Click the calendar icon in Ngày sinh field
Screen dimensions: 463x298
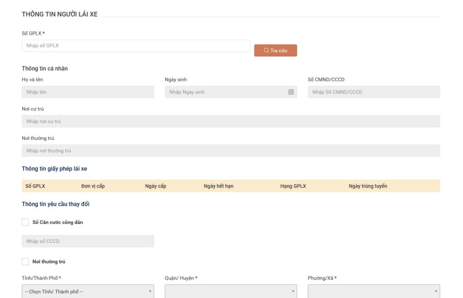(291, 92)
